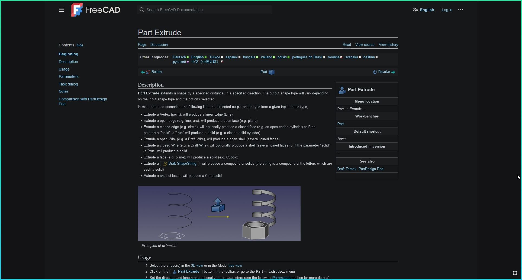522x280 pixels.
Task: Open the View source tab
Action: tap(365, 45)
